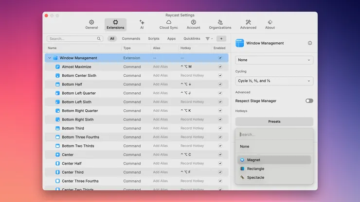Record hotkey for Bottom Third
This screenshot has height=202, width=360.
(x=192, y=128)
